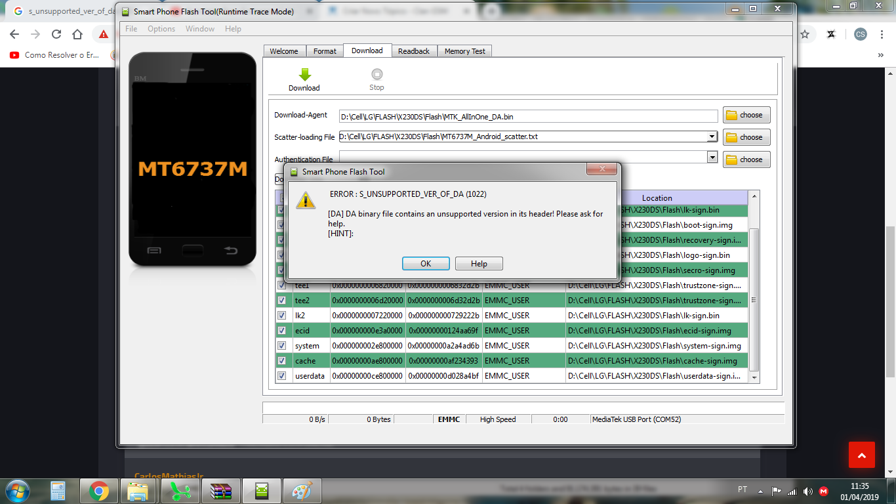Open the Window menu
896x504 pixels.
click(200, 29)
